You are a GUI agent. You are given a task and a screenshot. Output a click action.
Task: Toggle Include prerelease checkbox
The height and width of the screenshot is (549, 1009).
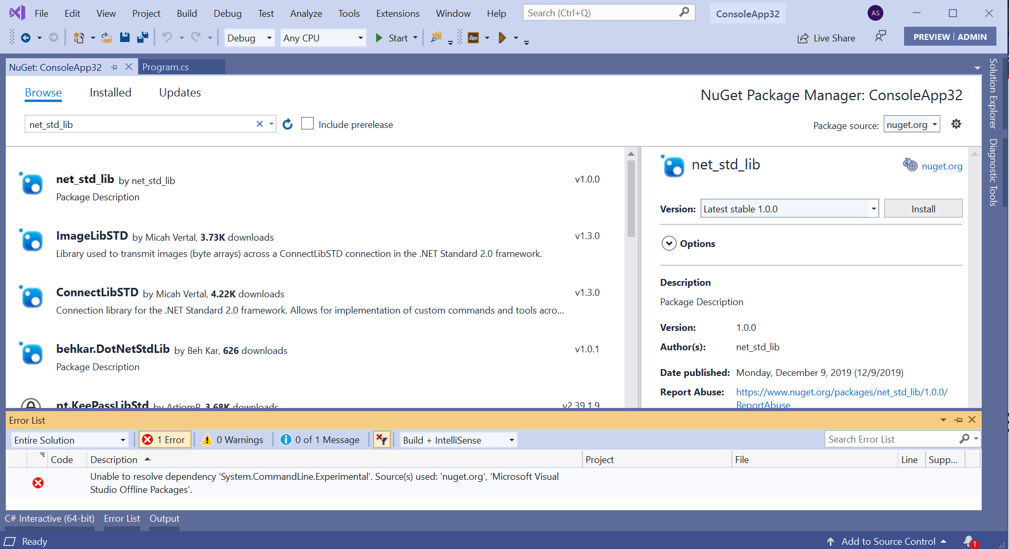(x=307, y=124)
